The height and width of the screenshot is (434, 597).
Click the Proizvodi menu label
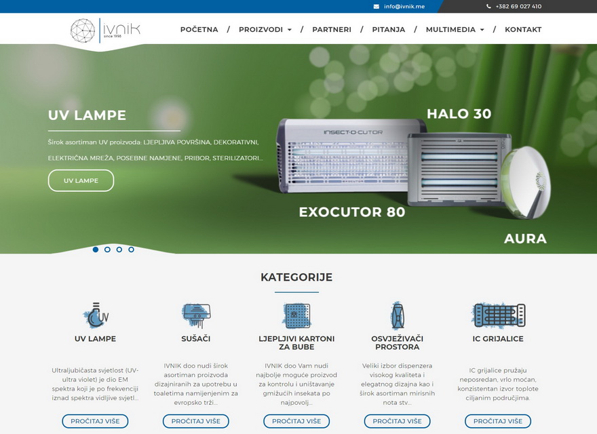261,29
